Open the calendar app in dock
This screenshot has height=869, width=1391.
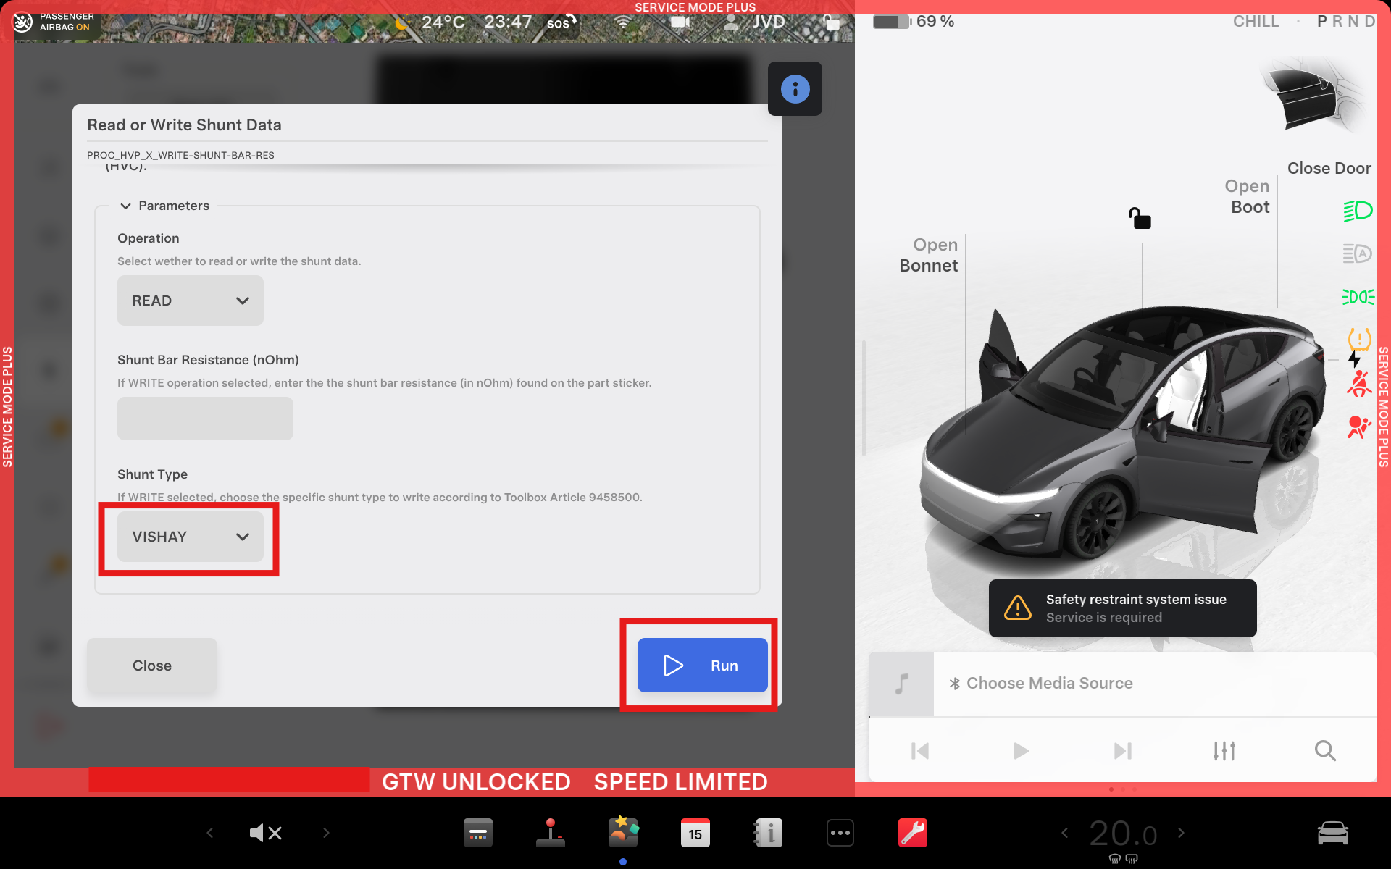pyautogui.click(x=695, y=833)
